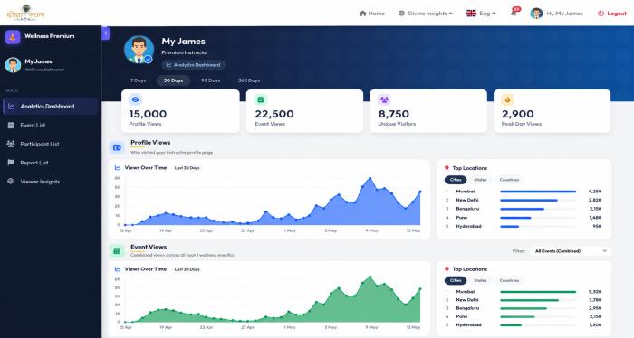The width and height of the screenshot is (634, 338).
Task: Click peak point on blue Profile Views chart
Action: click(370, 178)
